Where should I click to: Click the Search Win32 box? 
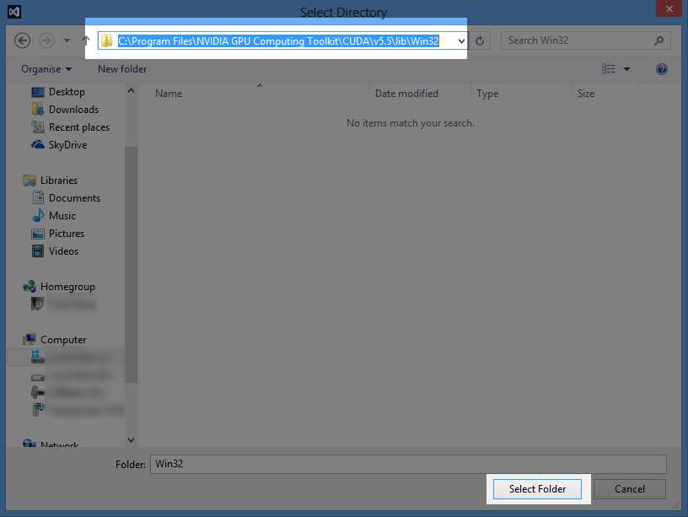586,40
